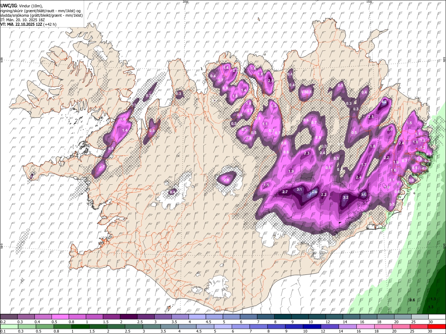Viewport: 446px width, 334px height.
Task: Select the rain scale swatch starting at 0.5
Action: (45, 326)
